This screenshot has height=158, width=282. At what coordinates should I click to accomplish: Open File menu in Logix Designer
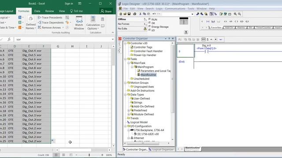coord(126,9)
